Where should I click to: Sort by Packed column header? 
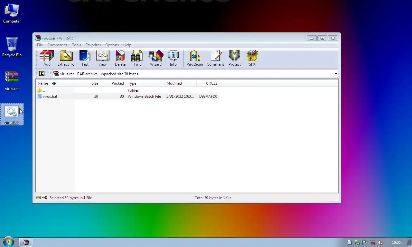113,83
